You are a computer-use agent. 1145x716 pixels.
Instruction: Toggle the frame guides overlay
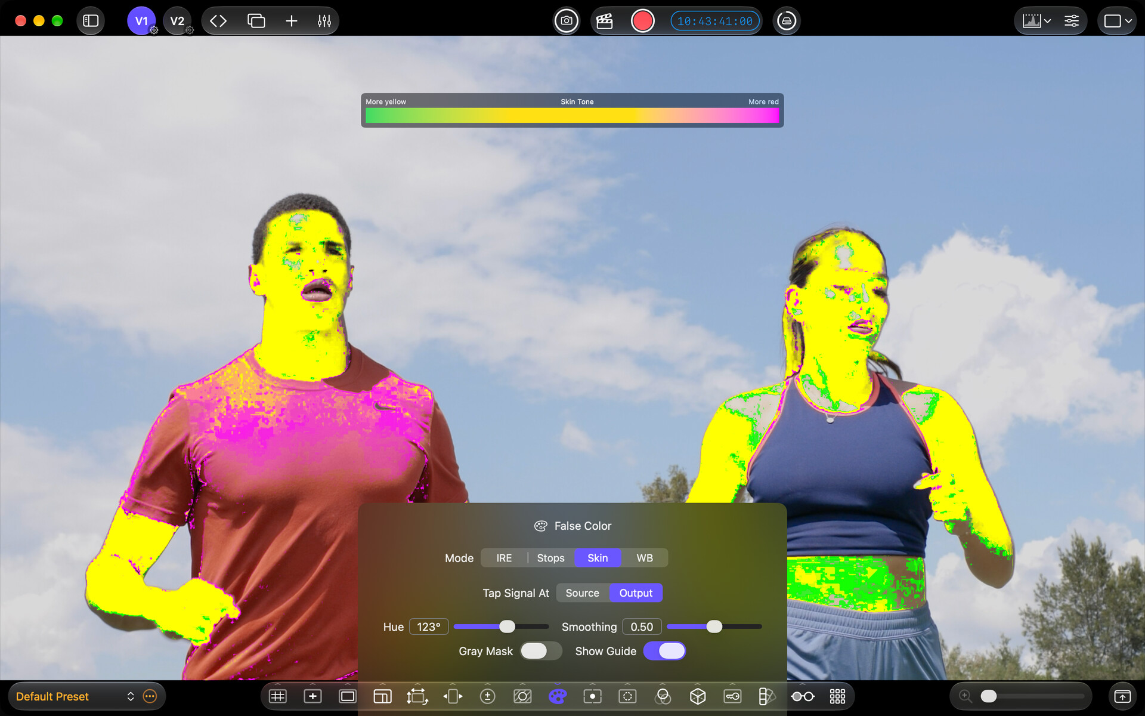(x=348, y=696)
